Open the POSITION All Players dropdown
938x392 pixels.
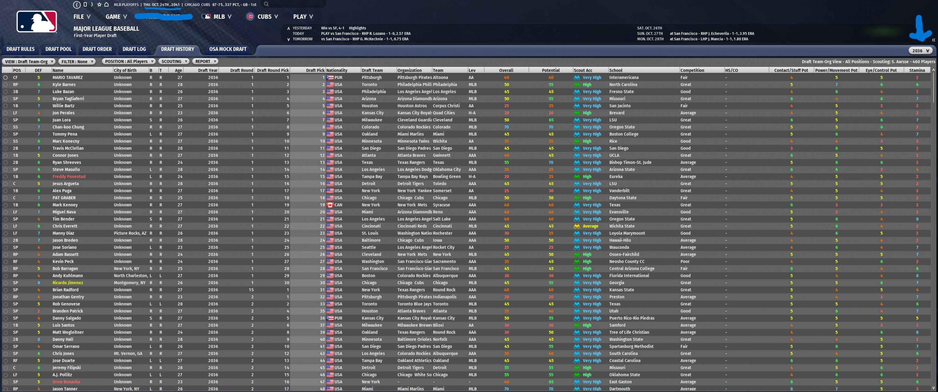[129, 61]
